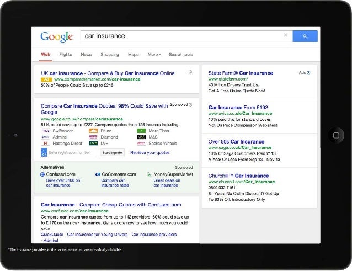Click Churchill phone number 0800 032 7161
Viewport: 352px width, 271px height.
222,188
